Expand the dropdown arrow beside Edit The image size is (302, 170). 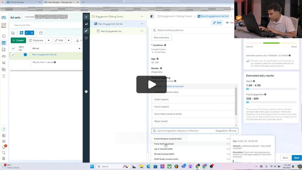pos(69,40)
